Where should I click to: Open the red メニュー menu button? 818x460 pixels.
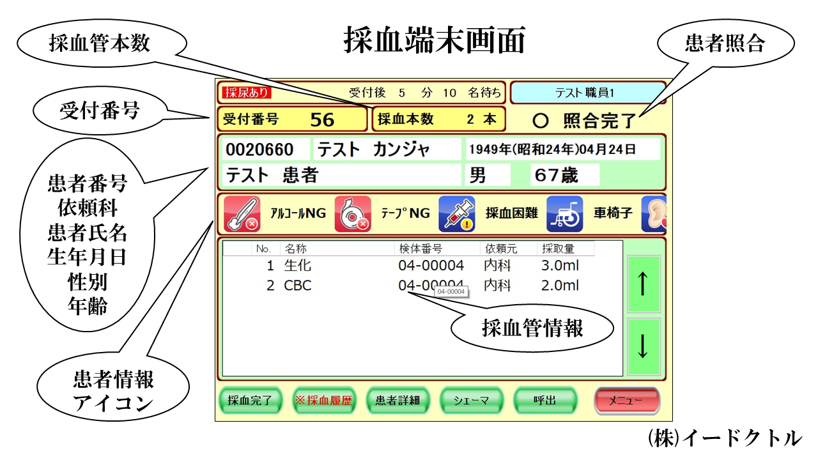(x=626, y=401)
